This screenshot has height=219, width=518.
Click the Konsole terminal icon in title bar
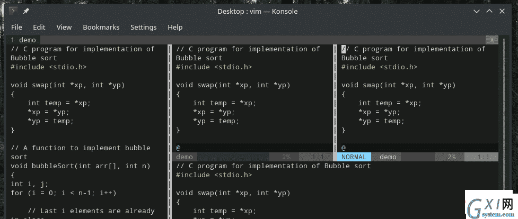coord(13,11)
